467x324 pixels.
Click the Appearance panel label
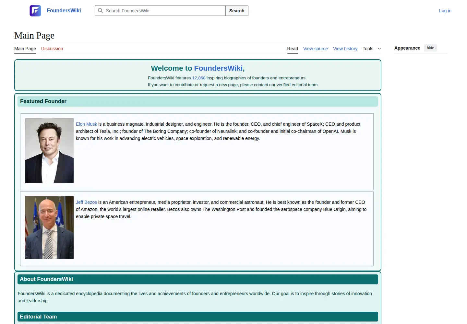point(407,48)
